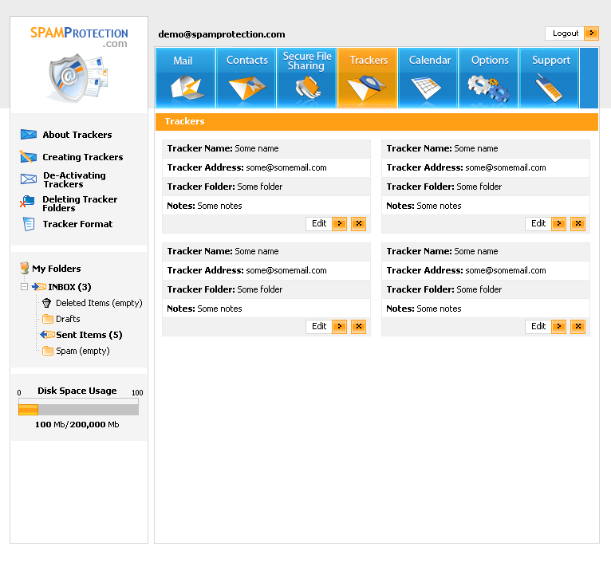Click the '100 Mb/200,000 Mb' usage text

tap(77, 424)
